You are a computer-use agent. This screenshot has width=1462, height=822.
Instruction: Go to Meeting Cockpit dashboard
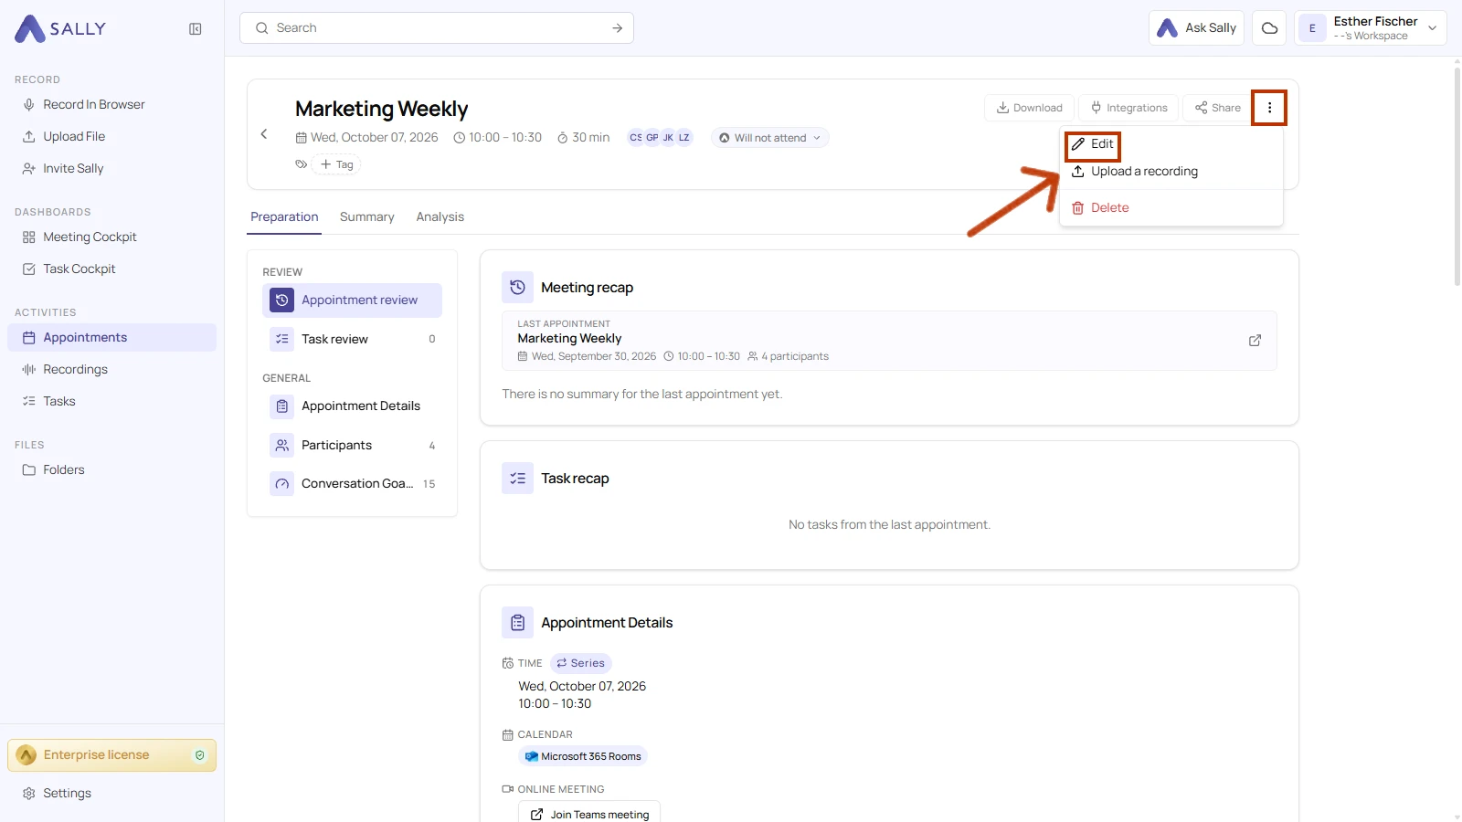pos(112,237)
